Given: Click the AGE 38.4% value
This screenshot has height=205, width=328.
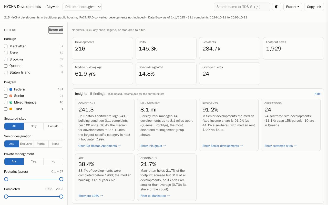Looking at the screenshot, I should pos(86,164).
